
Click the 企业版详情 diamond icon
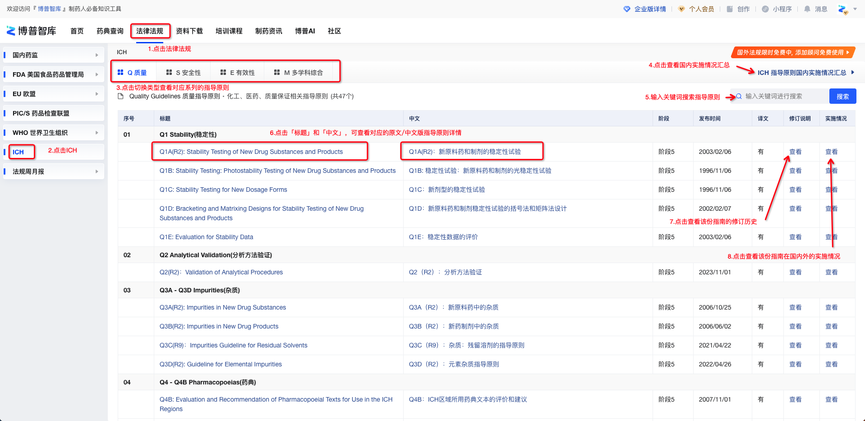pyautogui.click(x=627, y=9)
